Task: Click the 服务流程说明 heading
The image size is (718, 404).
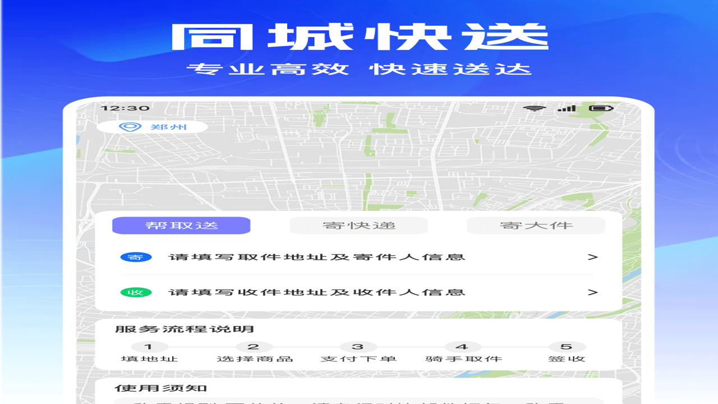Action: coord(185,329)
